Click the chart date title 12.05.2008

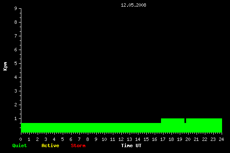click(x=133, y=5)
